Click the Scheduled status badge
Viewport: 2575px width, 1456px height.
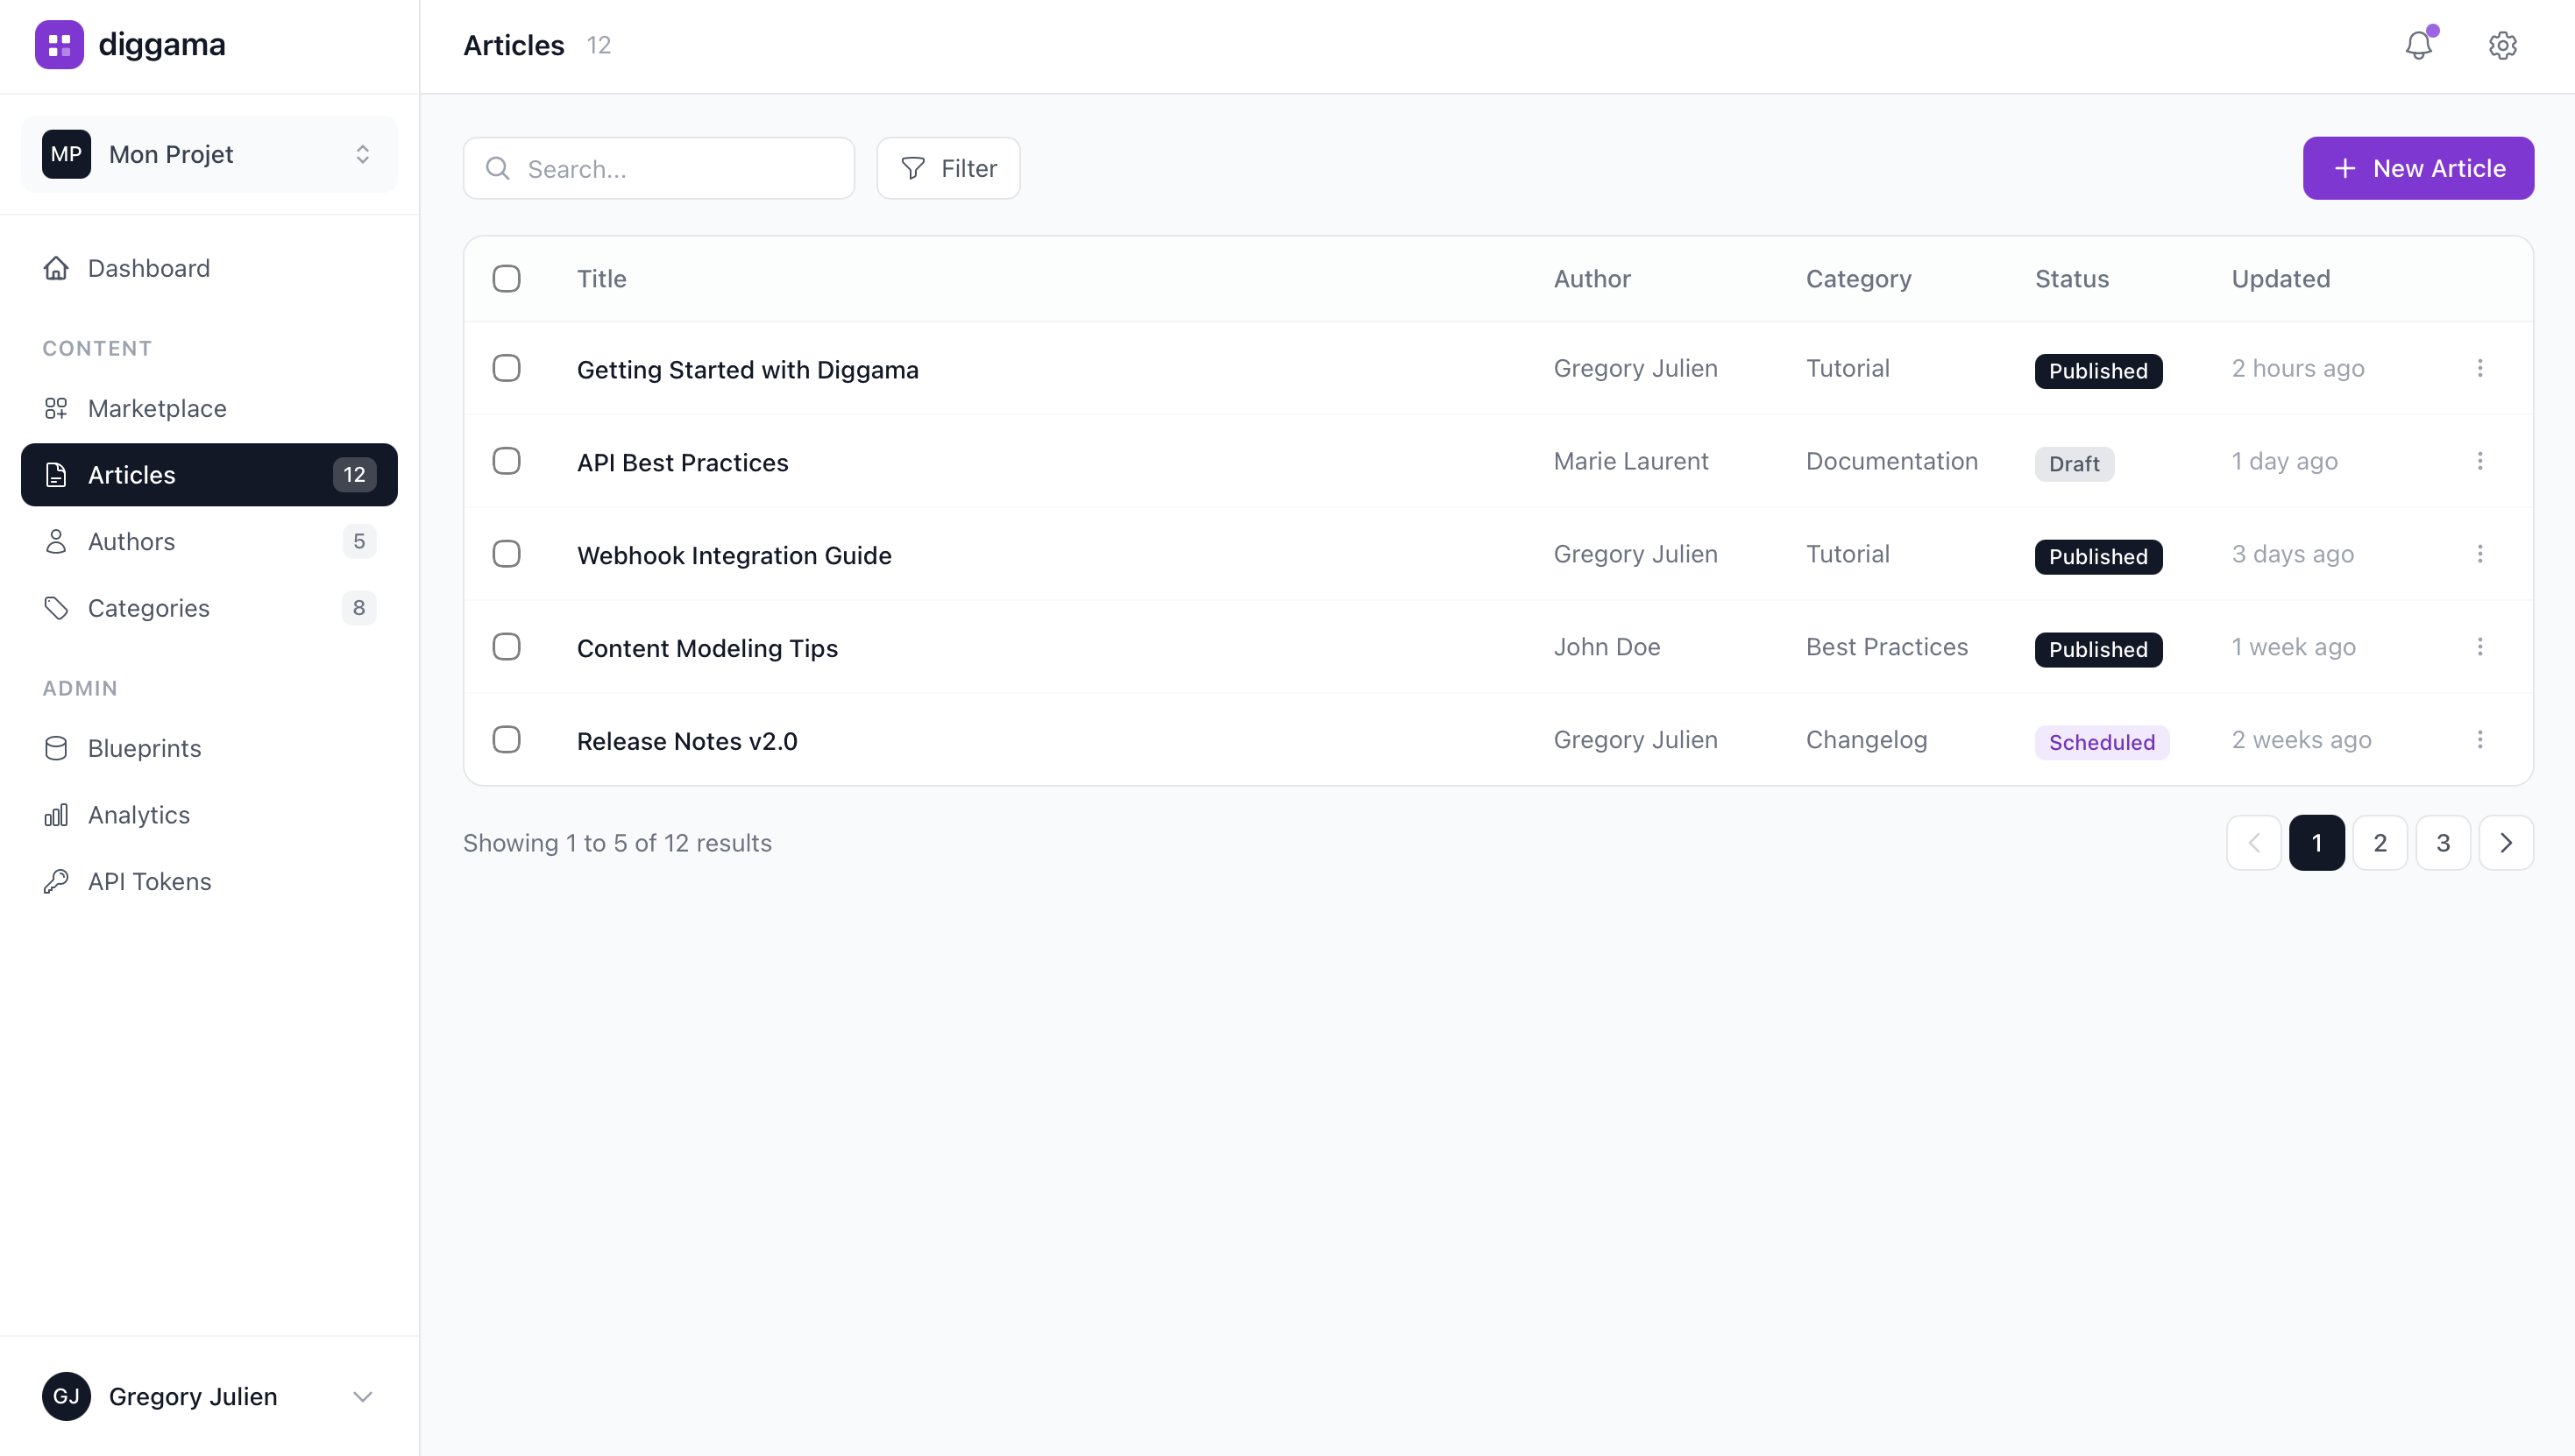[2101, 742]
